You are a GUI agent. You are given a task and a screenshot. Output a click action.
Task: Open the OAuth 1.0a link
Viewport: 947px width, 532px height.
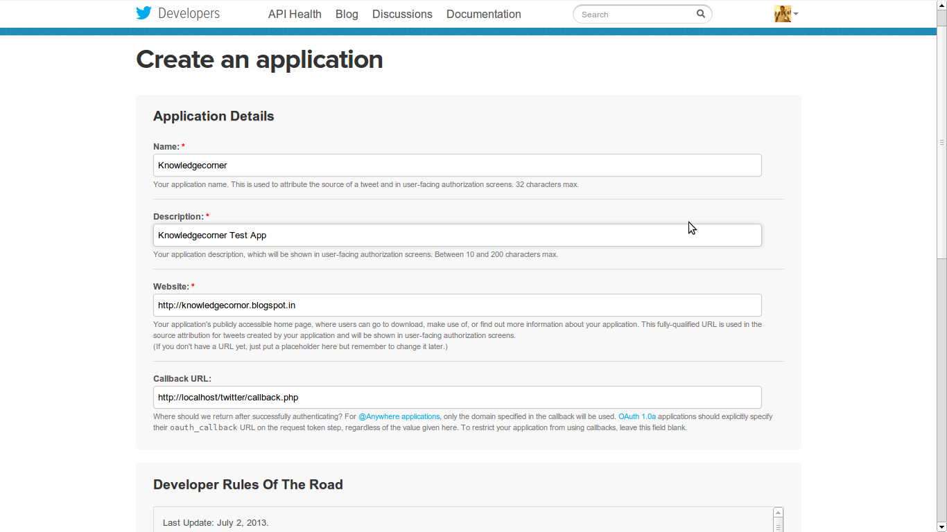point(637,416)
